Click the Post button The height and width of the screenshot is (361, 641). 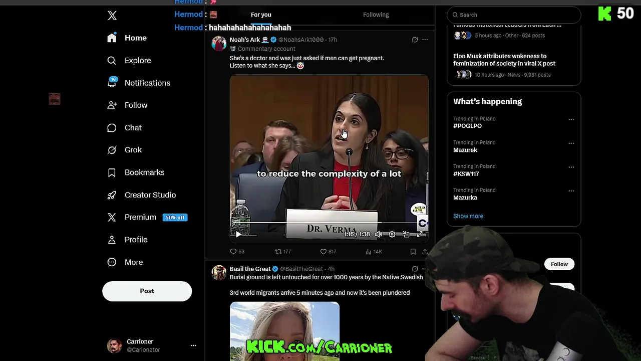[x=147, y=291]
